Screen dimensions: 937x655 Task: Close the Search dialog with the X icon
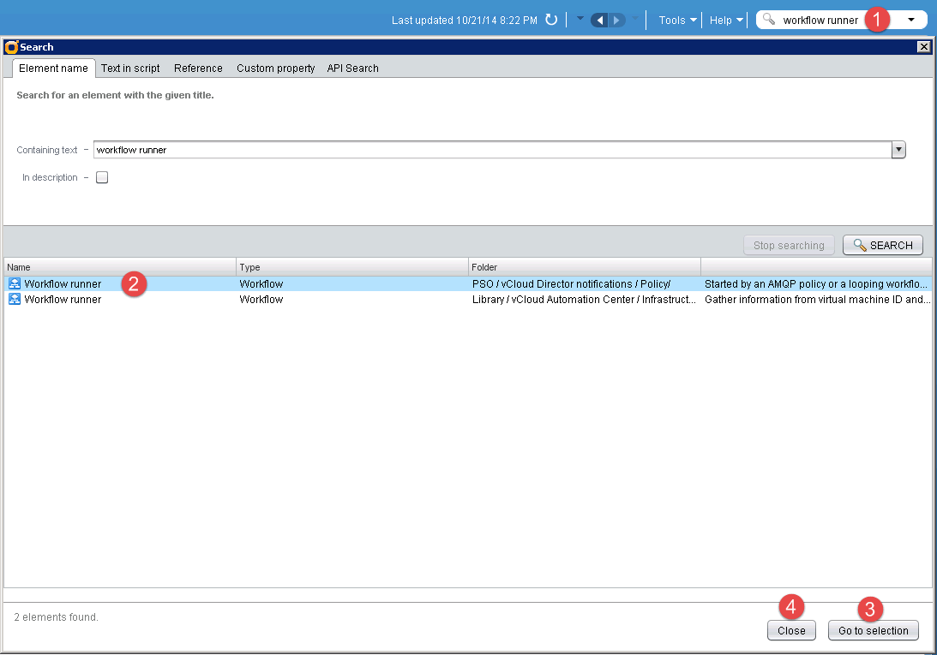click(x=923, y=47)
